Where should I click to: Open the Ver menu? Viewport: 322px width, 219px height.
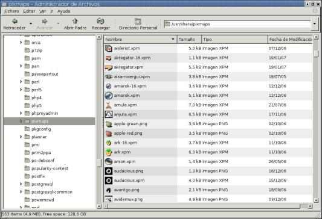42,11
